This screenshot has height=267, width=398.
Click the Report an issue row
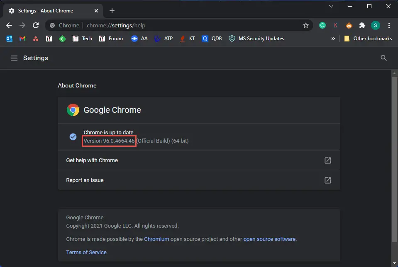pyautogui.click(x=199, y=180)
